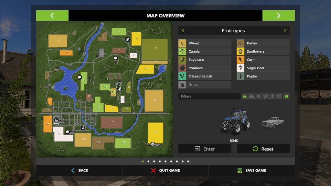Click the gears filter icon

tap(265, 96)
